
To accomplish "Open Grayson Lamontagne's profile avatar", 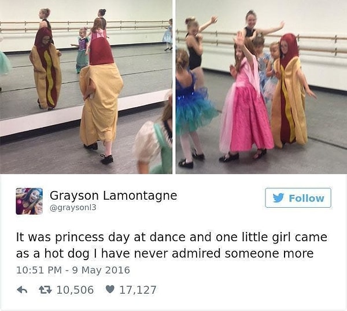I will pos(29,201).
